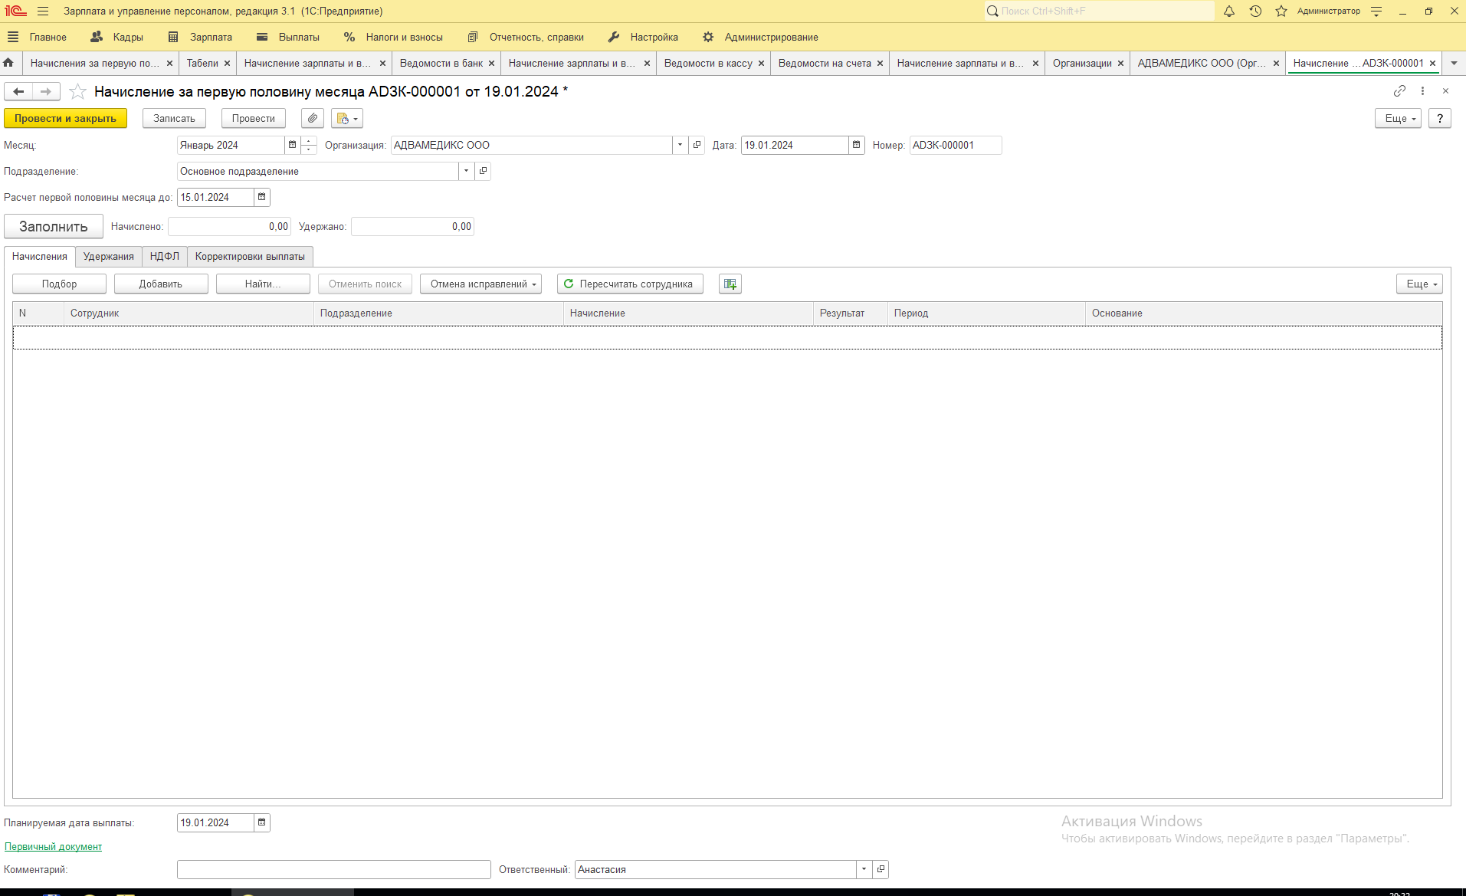Screen dimensions: 1466x896
Task: Expand the Организация dropdown list
Action: pyautogui.click(x=680, y=145)
